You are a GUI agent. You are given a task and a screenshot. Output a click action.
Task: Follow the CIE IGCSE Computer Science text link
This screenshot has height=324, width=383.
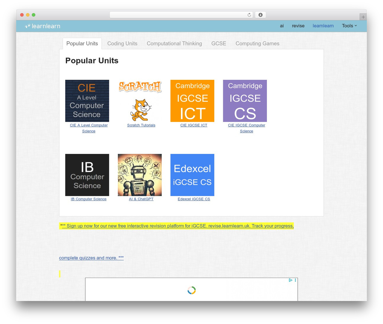pos(247,128)
